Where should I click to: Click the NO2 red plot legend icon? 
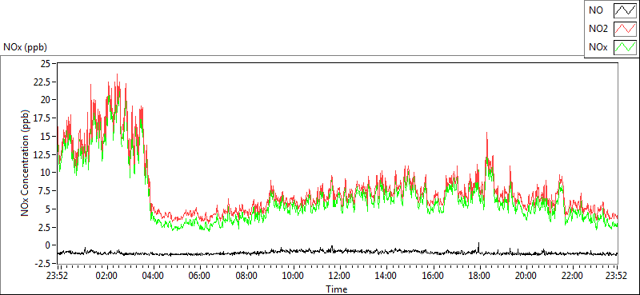coord(626,29)
